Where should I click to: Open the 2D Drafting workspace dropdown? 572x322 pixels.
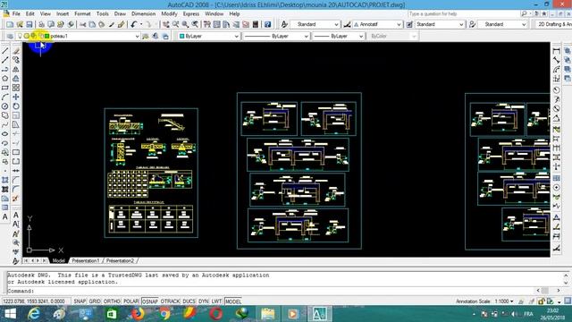[553, 24]
